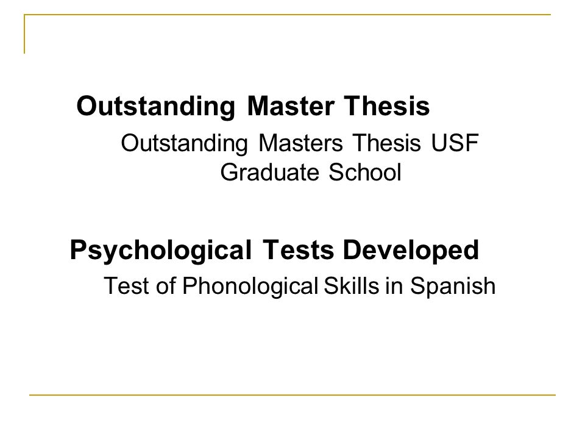Select the 'Psychological Tests Developed' heading
The image size is (585, 439).
[274, 251]
